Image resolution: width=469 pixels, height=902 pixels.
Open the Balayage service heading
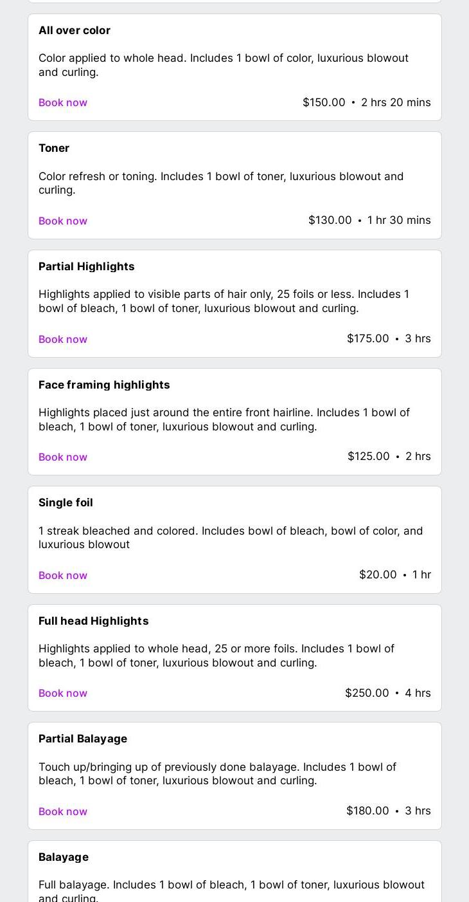(x=64, y=857)
